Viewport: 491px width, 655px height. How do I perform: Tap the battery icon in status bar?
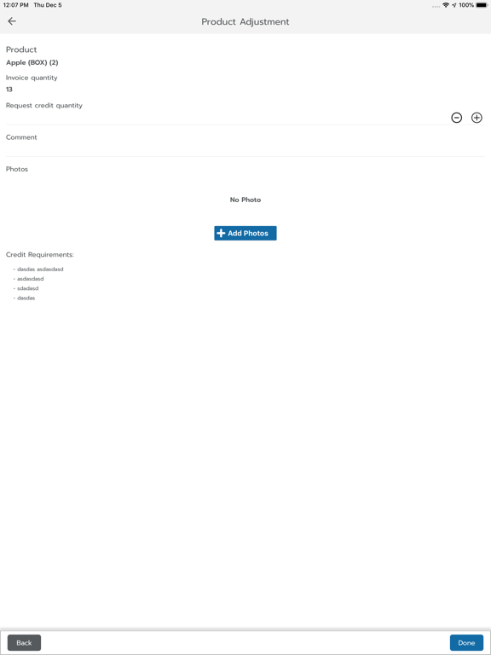click(482, 5)
